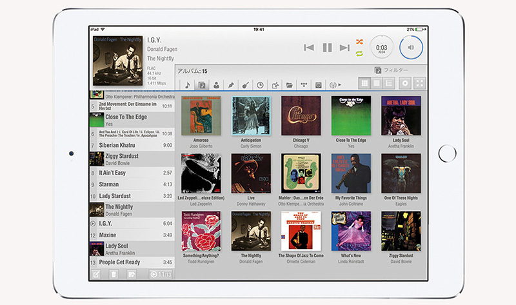Select queue track 'Starman'

click(x=132, y=184)
